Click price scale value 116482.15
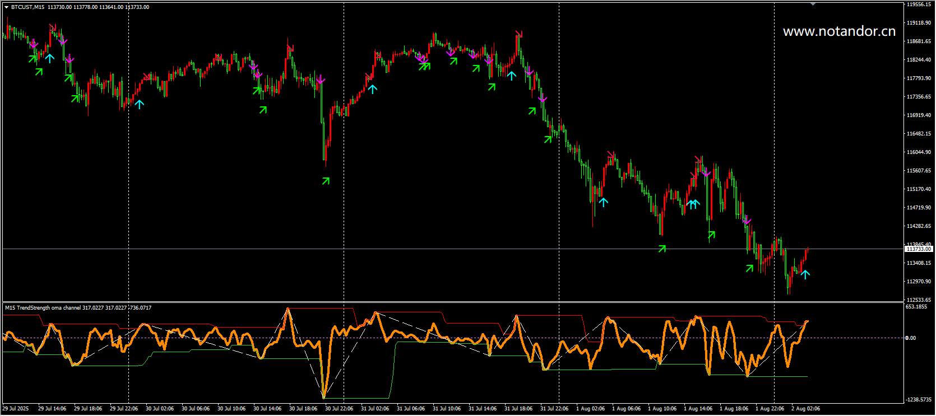 pyautogui.click(x=919, y=134)
